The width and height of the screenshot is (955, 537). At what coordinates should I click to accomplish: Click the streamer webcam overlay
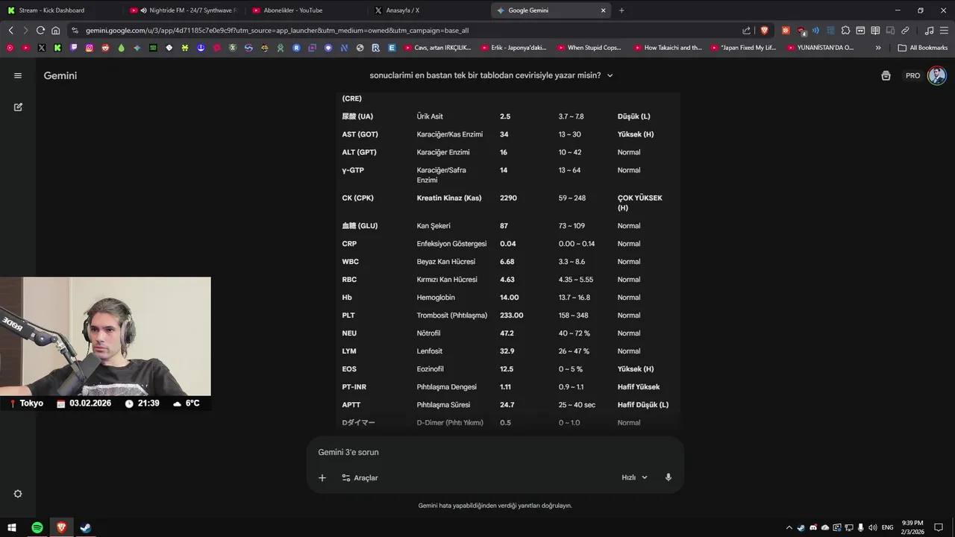coord(105,336)
